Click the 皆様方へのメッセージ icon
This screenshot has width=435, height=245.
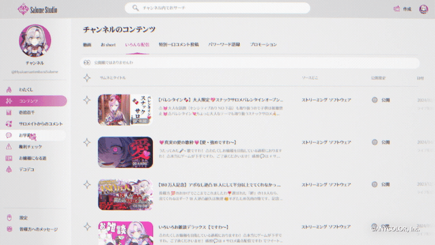coord(9,229)
